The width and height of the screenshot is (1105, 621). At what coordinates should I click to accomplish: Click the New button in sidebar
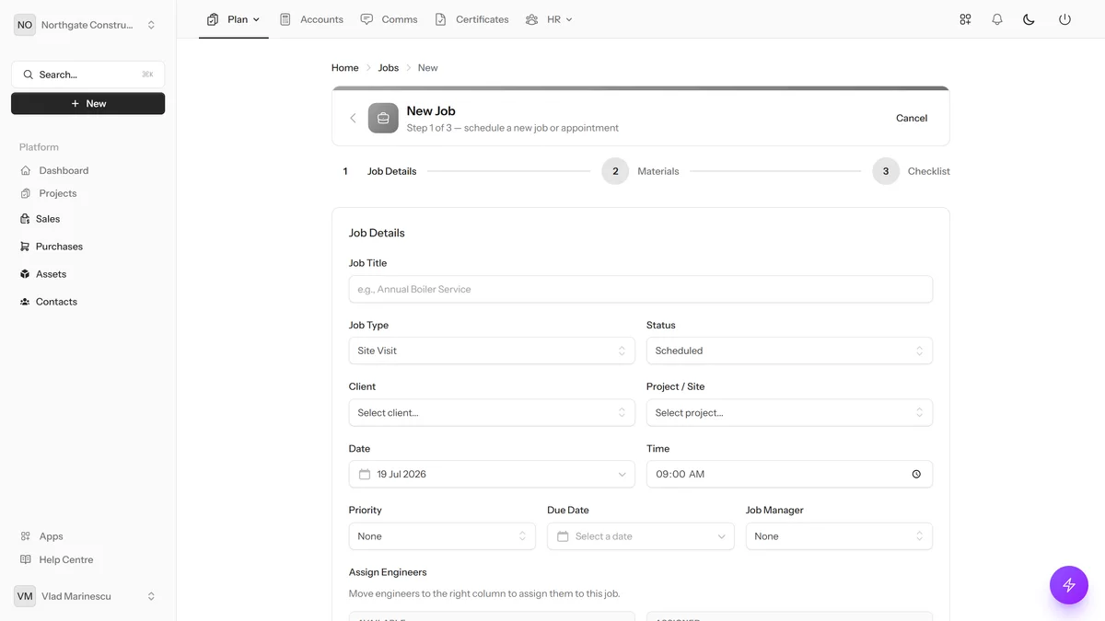(87, 104)
